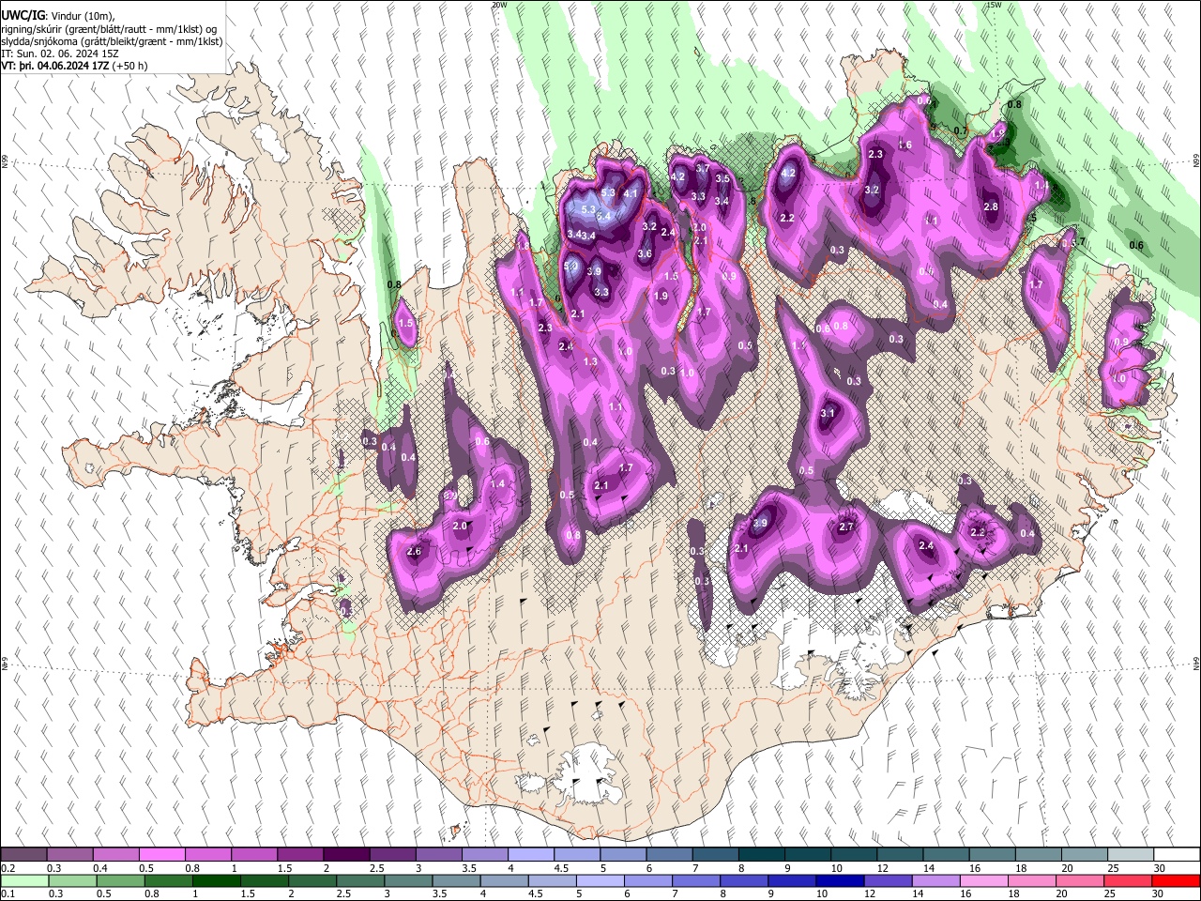Click the IT: Sun. 02. 06. 2024 15Z line

pos(60,54)
